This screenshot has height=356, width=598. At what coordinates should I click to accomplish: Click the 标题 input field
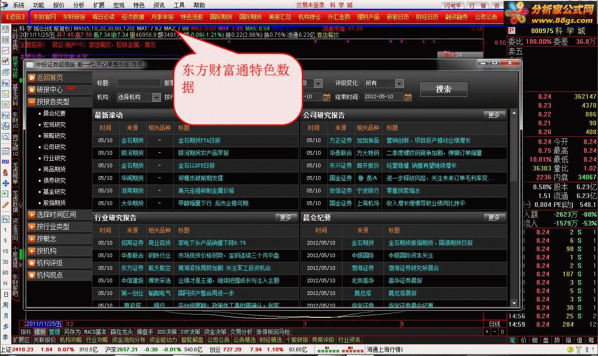pyautogui.click(x=138, y=83)
